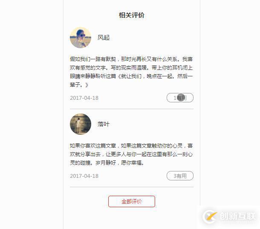
Task: Click the 相关评价 section heading
Action: tap(132, 15)
